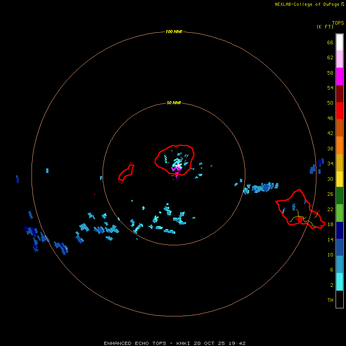This screenshot has width=346, height=346.
Task: Click the light green 26 kft swatch
Action: tap(339, 213)
